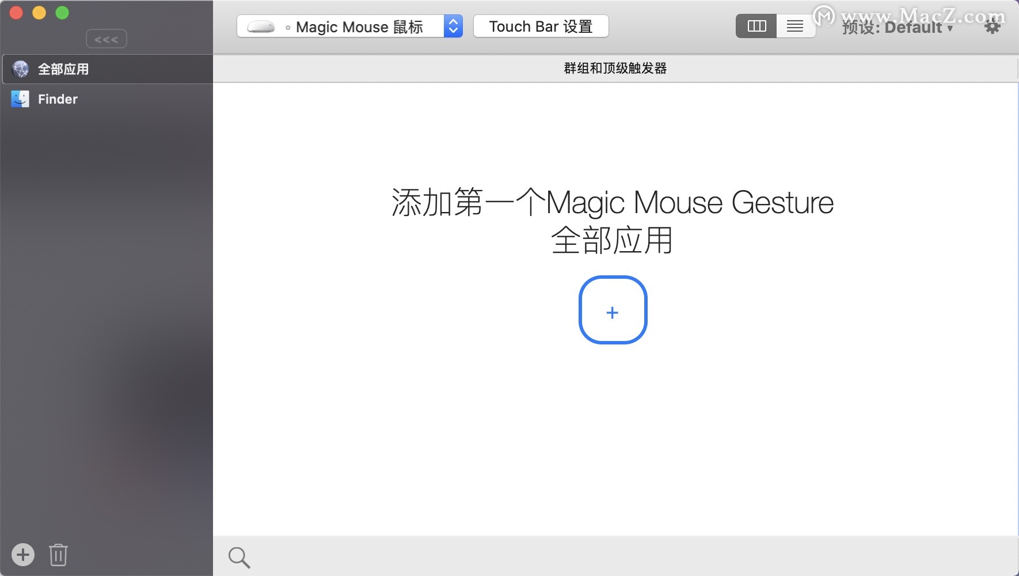Close the window with the red button
Viewport: 1019px width, 576px height.
16,13
